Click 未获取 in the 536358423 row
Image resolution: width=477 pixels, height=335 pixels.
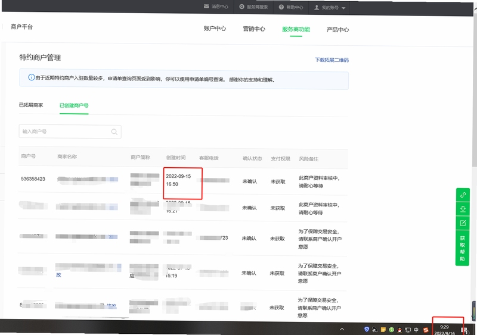click(x=278, y=181)
